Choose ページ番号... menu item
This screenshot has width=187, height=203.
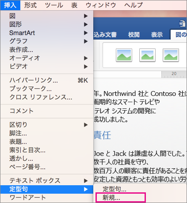pyautogui.click(x=47, y=167)
